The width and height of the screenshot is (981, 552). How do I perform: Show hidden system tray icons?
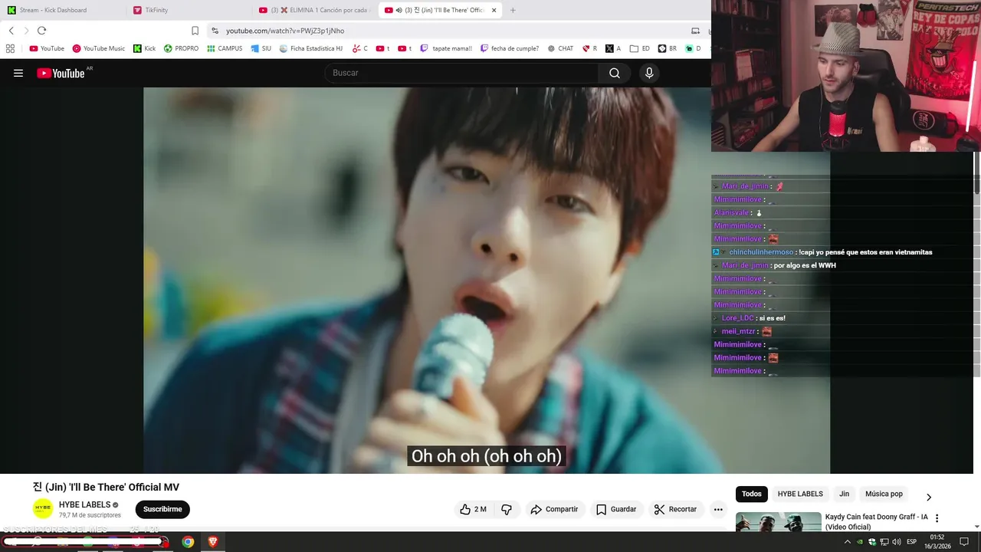847,542
